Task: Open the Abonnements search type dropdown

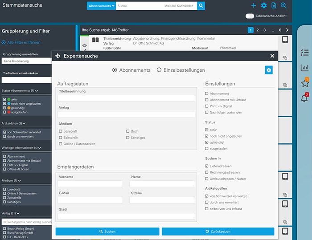Action: 101,6
